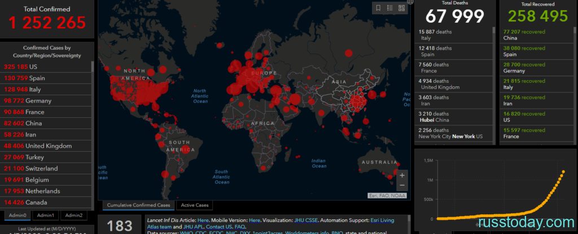This screenshot has width=578, height=234.
Task: Open the FAQ link
Action: point(239,227)
